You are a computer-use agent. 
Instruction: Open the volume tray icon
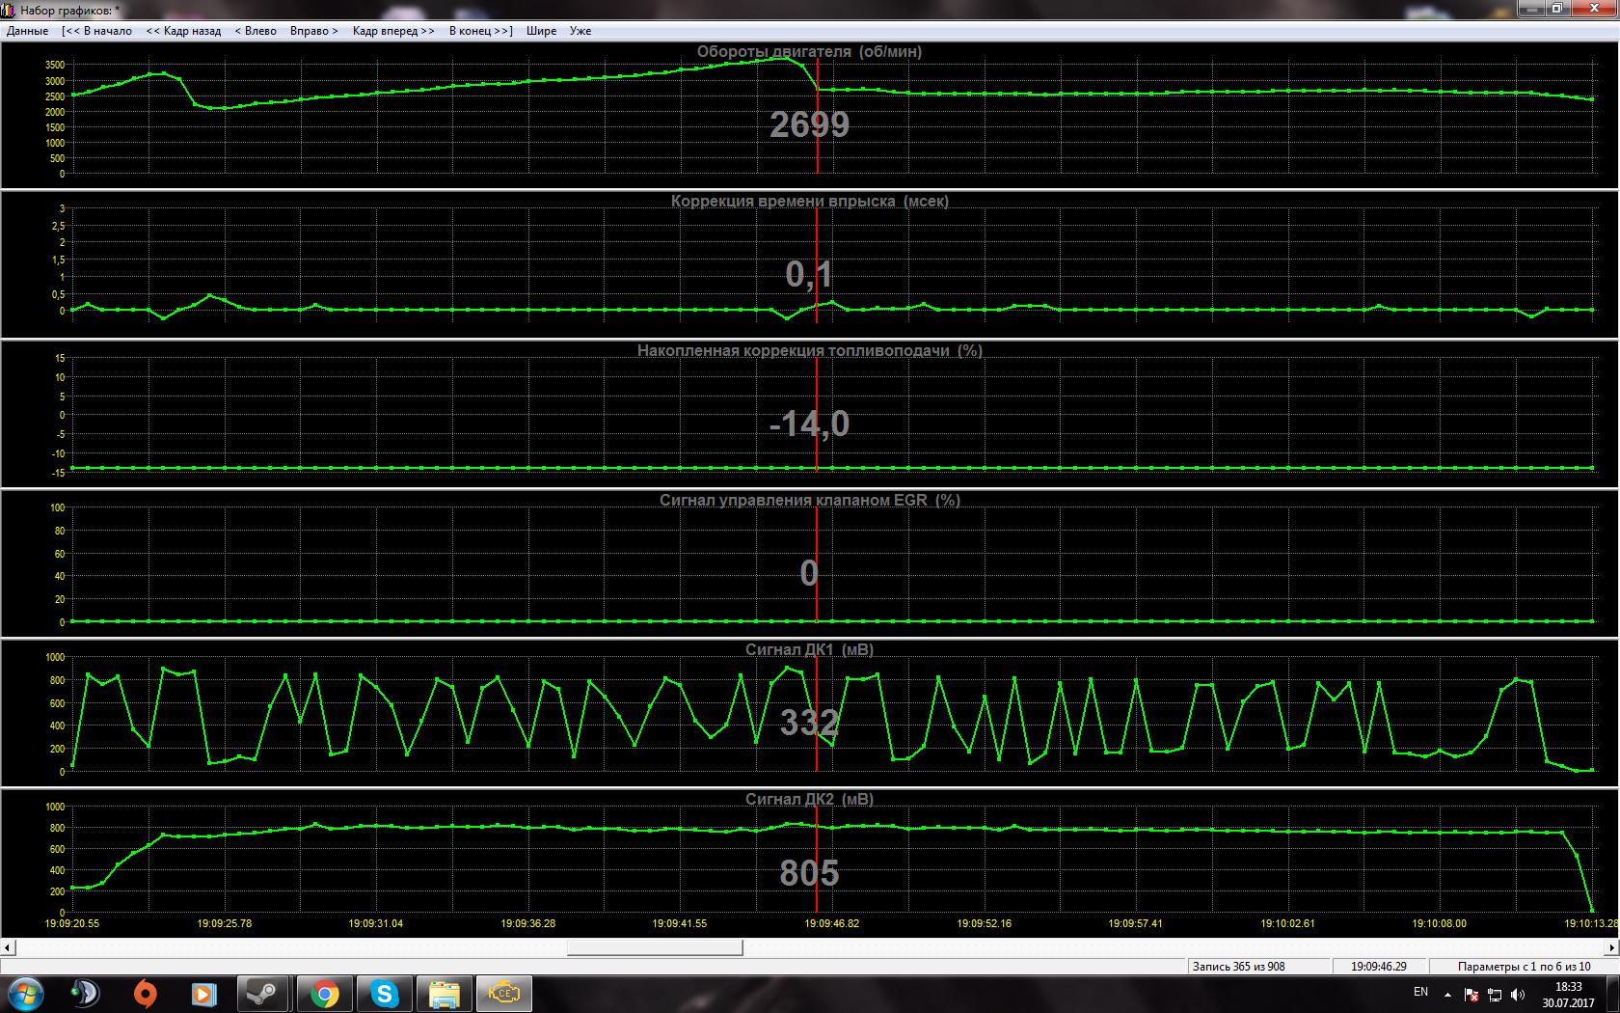[1518, 994]
